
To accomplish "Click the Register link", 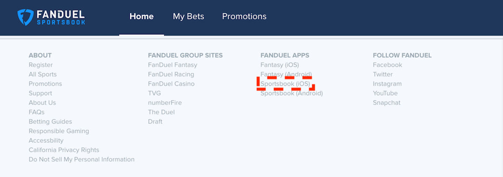I will click(41, 65).
